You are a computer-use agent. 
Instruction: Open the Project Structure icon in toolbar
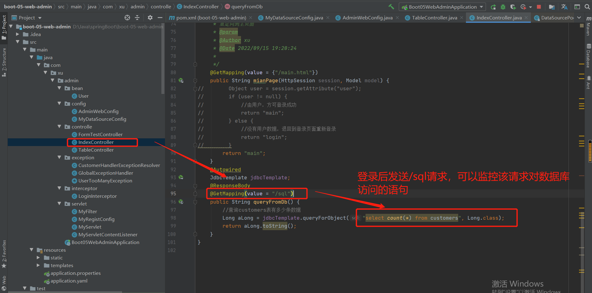pos(552,7)
